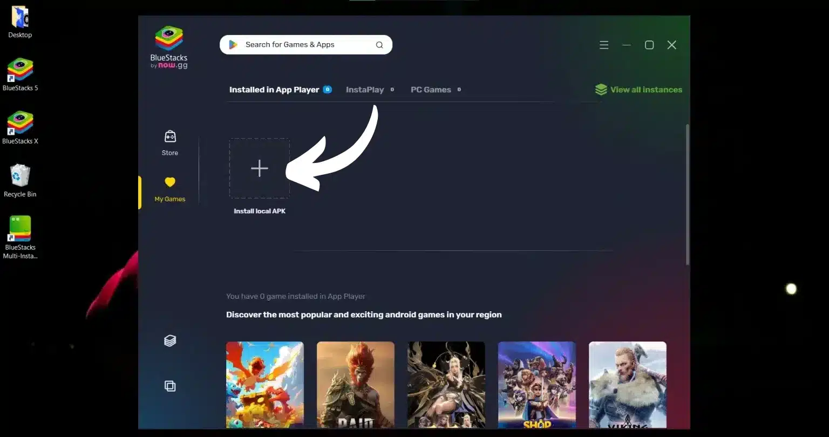Switch to the PC Games tab
Screen dimensions: 829x437
point(436,90)
